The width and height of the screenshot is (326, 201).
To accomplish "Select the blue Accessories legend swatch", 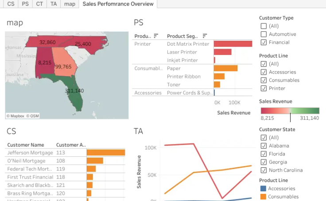I will [x=263, y=189].
